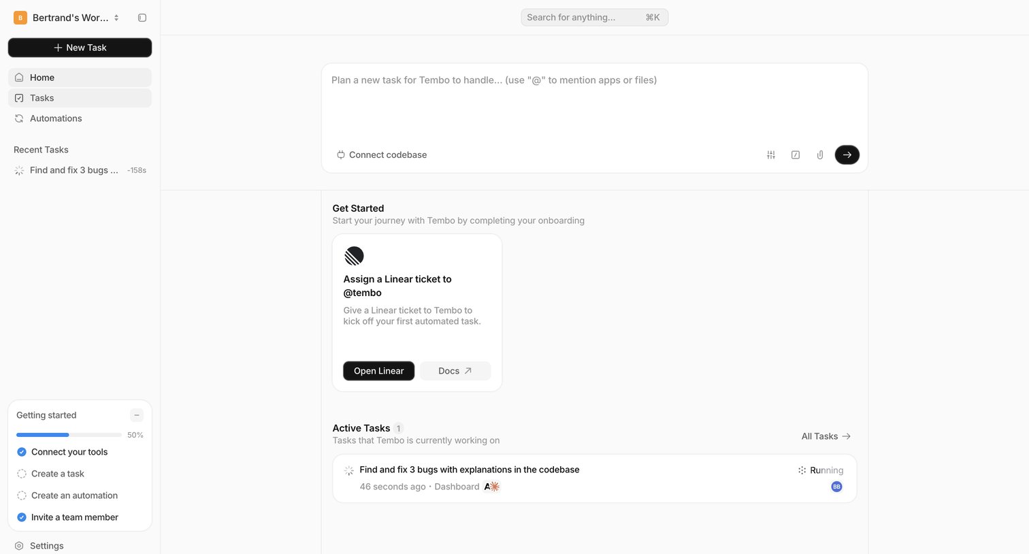The width and height of the screenshot is (1029, 554).
Task: Click the attachment paperclip icon
Action: tap(820, 155)
